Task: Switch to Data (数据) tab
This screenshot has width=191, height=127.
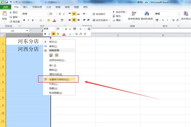Action: 58,7
